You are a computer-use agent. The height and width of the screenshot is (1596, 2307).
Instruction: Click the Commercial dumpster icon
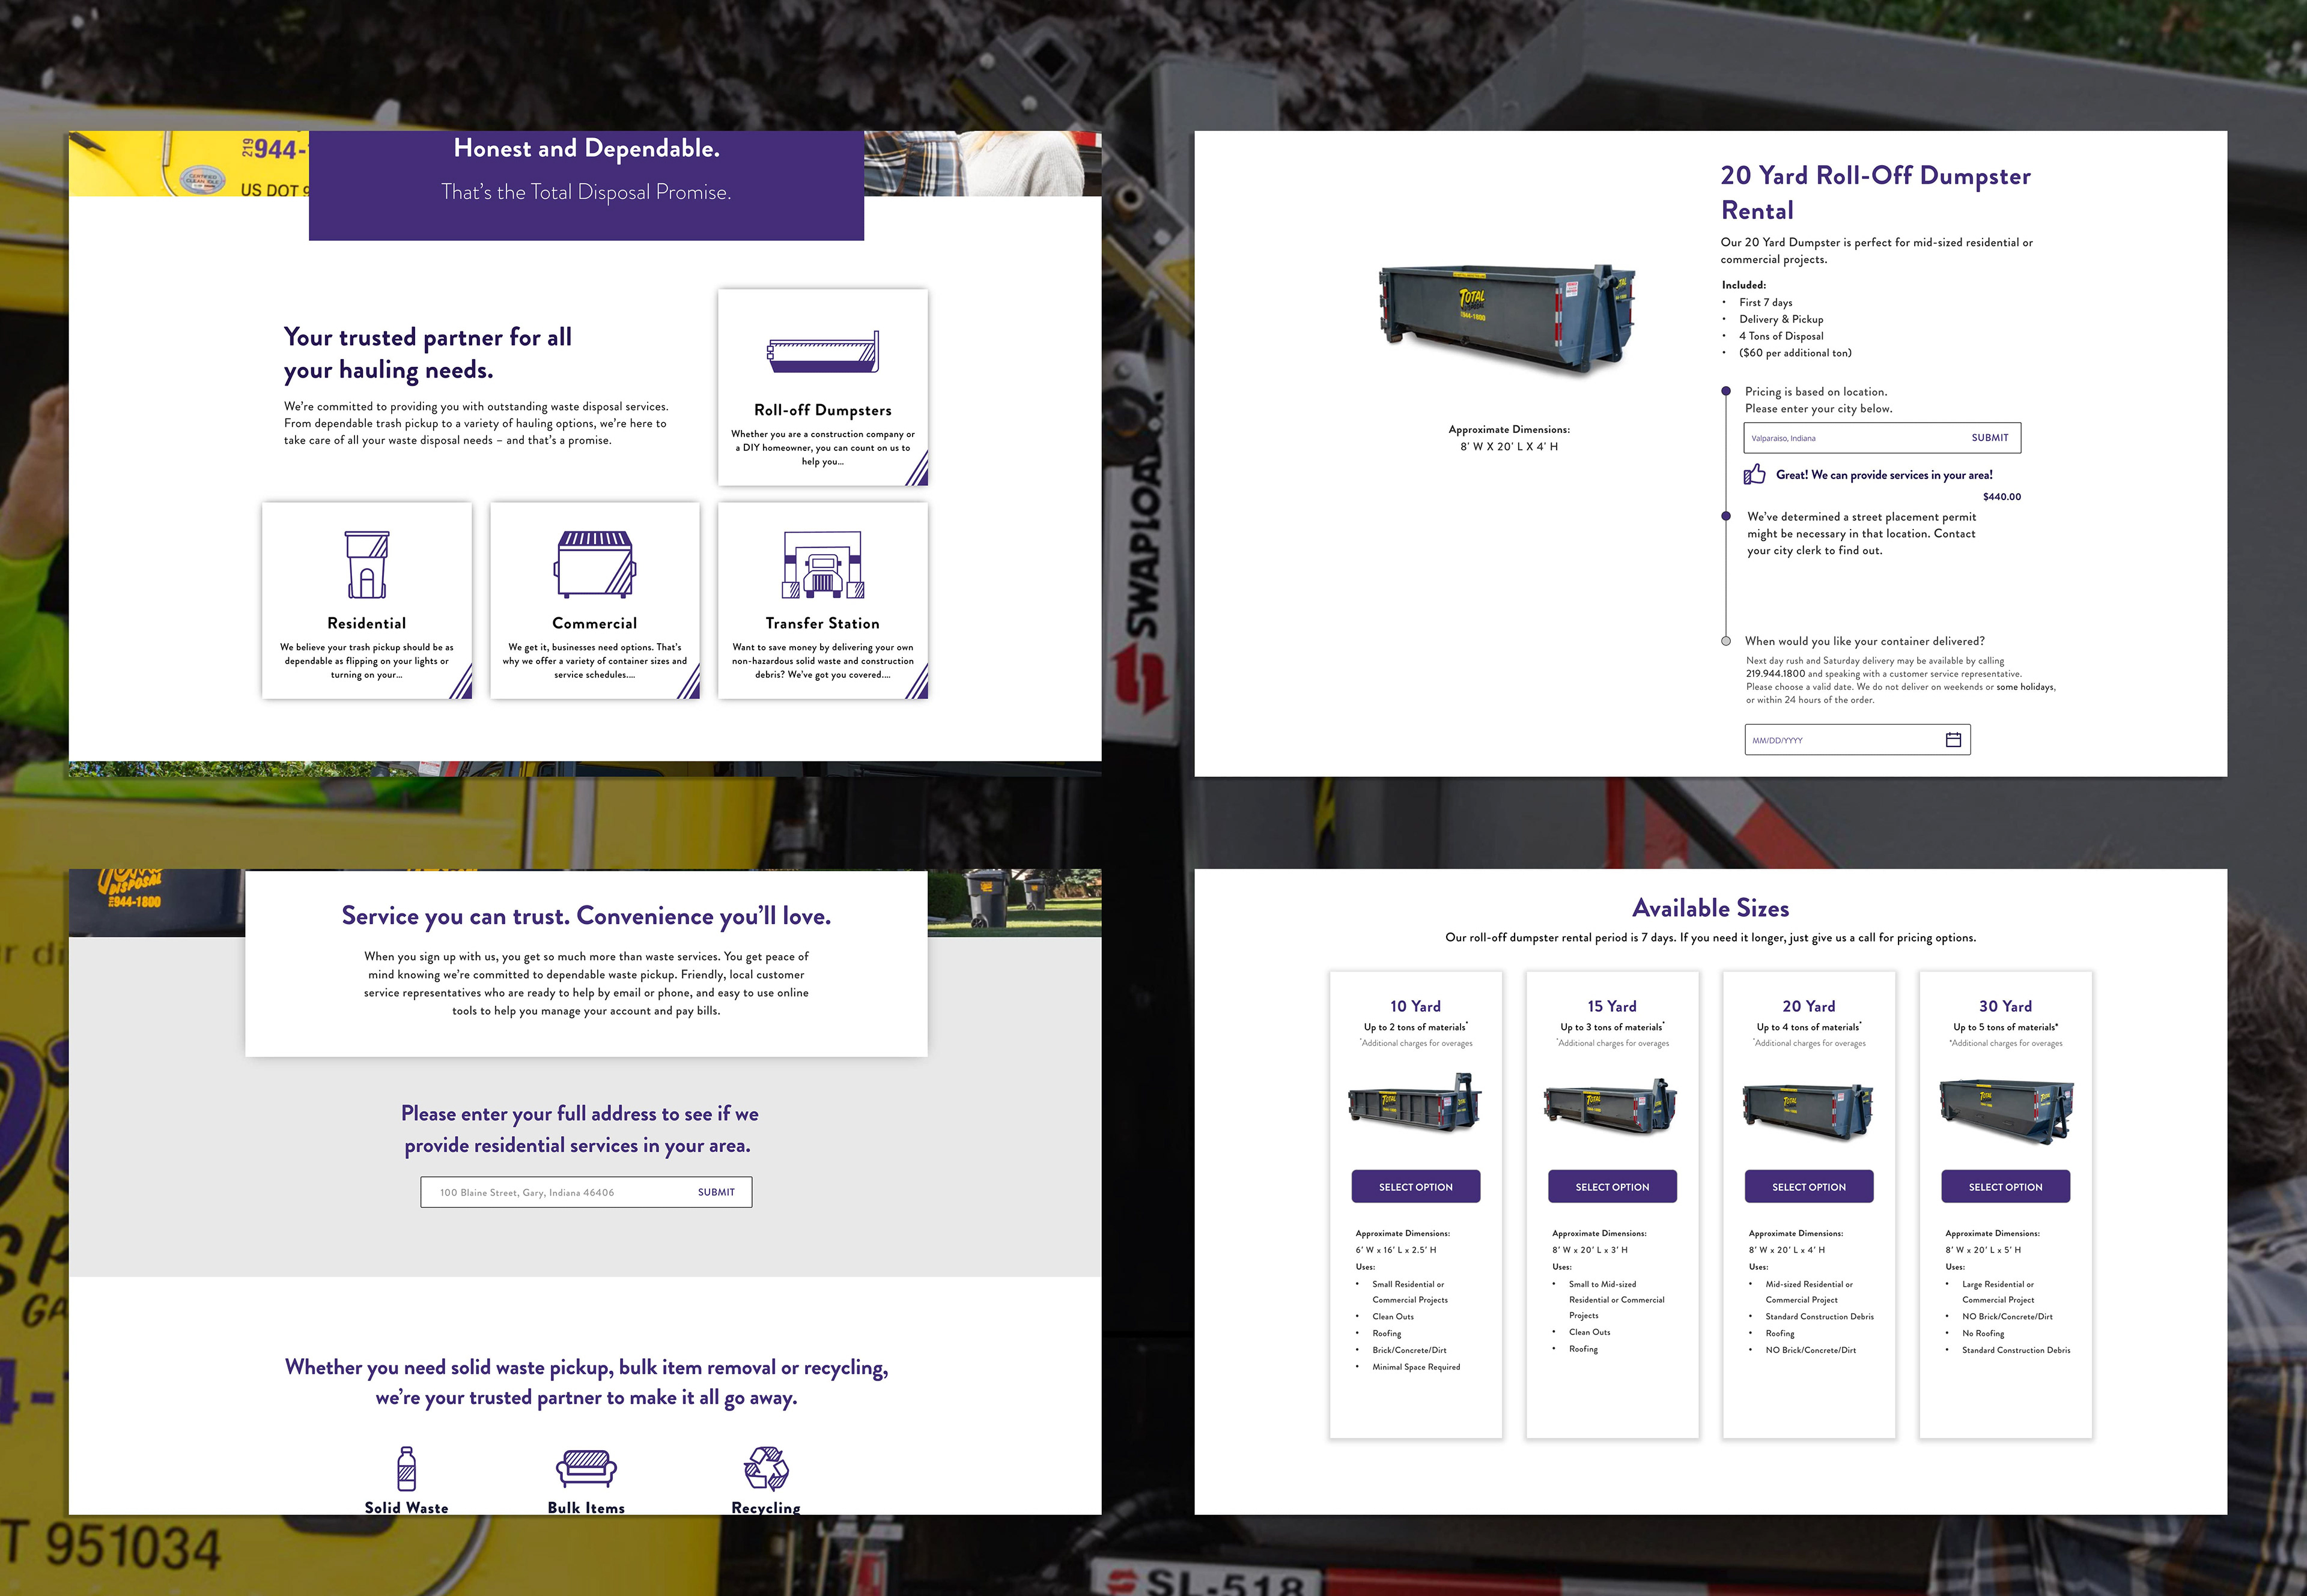coord(594,564)
